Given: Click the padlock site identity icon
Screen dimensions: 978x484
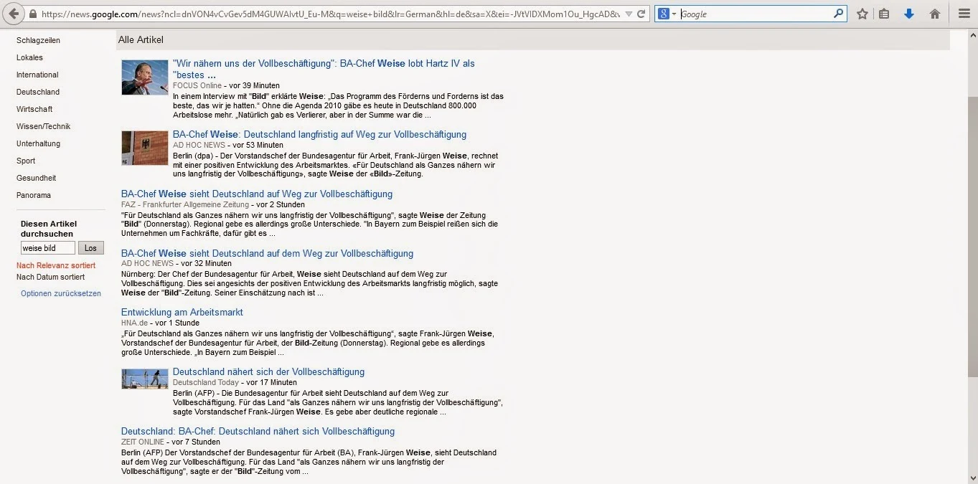Looking at the screenshot, I should [x=34, y=14].
